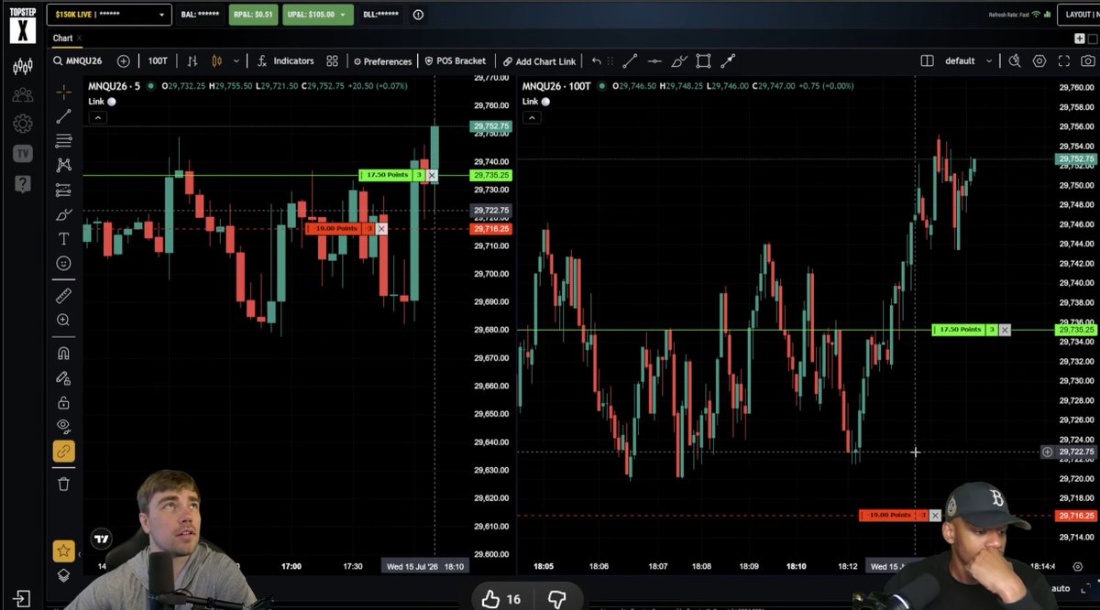
Task: Open the emoji icons tool
Action: pyautogui.click(x=63, y=263)
